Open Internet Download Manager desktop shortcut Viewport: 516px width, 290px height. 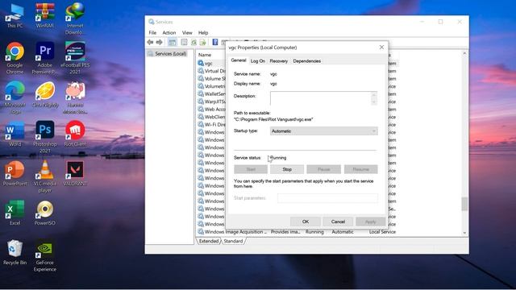pyautogui.click(x=75, y=18)
